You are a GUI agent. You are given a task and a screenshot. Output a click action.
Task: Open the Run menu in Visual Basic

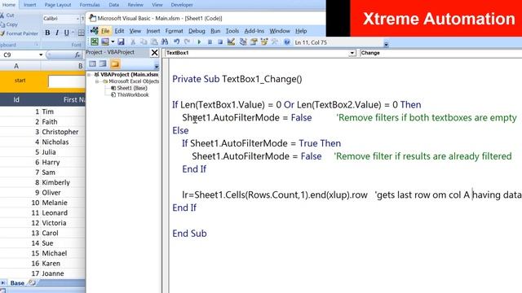click(215, 31)
